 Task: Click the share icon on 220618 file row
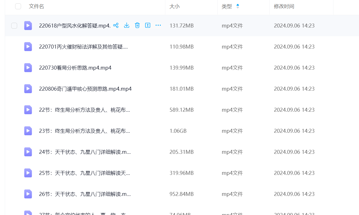[116, 26]
